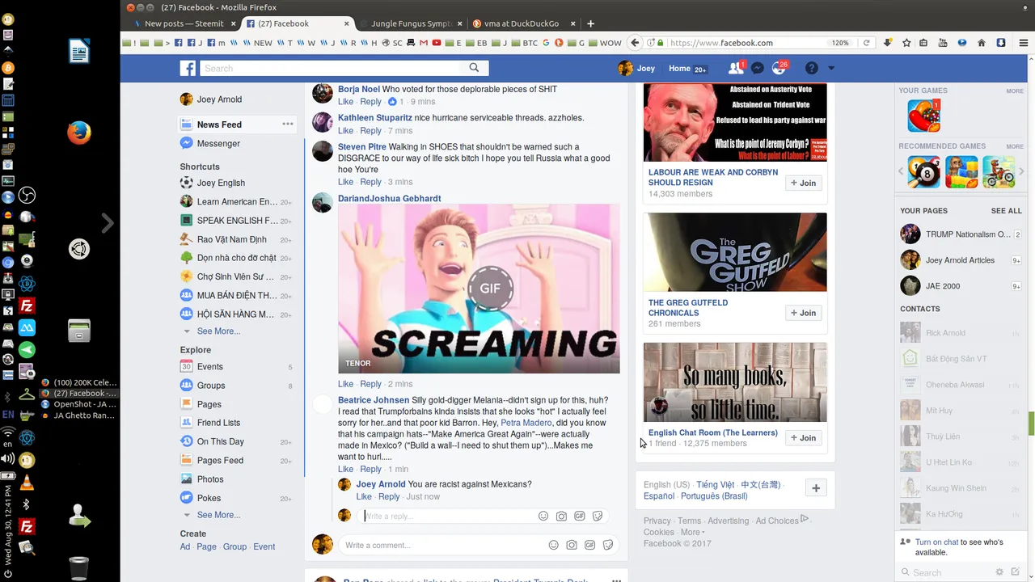Open chat settings gear icon
The image size is (1035, 582).
point(999,572)
